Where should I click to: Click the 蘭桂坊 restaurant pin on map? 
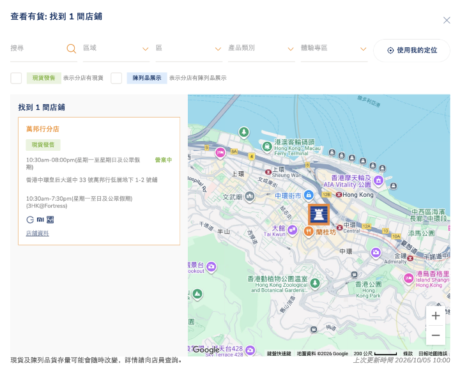tap(309, 232)
